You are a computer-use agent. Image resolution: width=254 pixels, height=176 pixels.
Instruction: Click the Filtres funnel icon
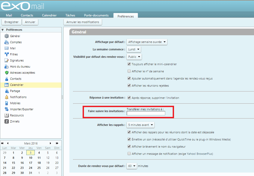point(6,54)
